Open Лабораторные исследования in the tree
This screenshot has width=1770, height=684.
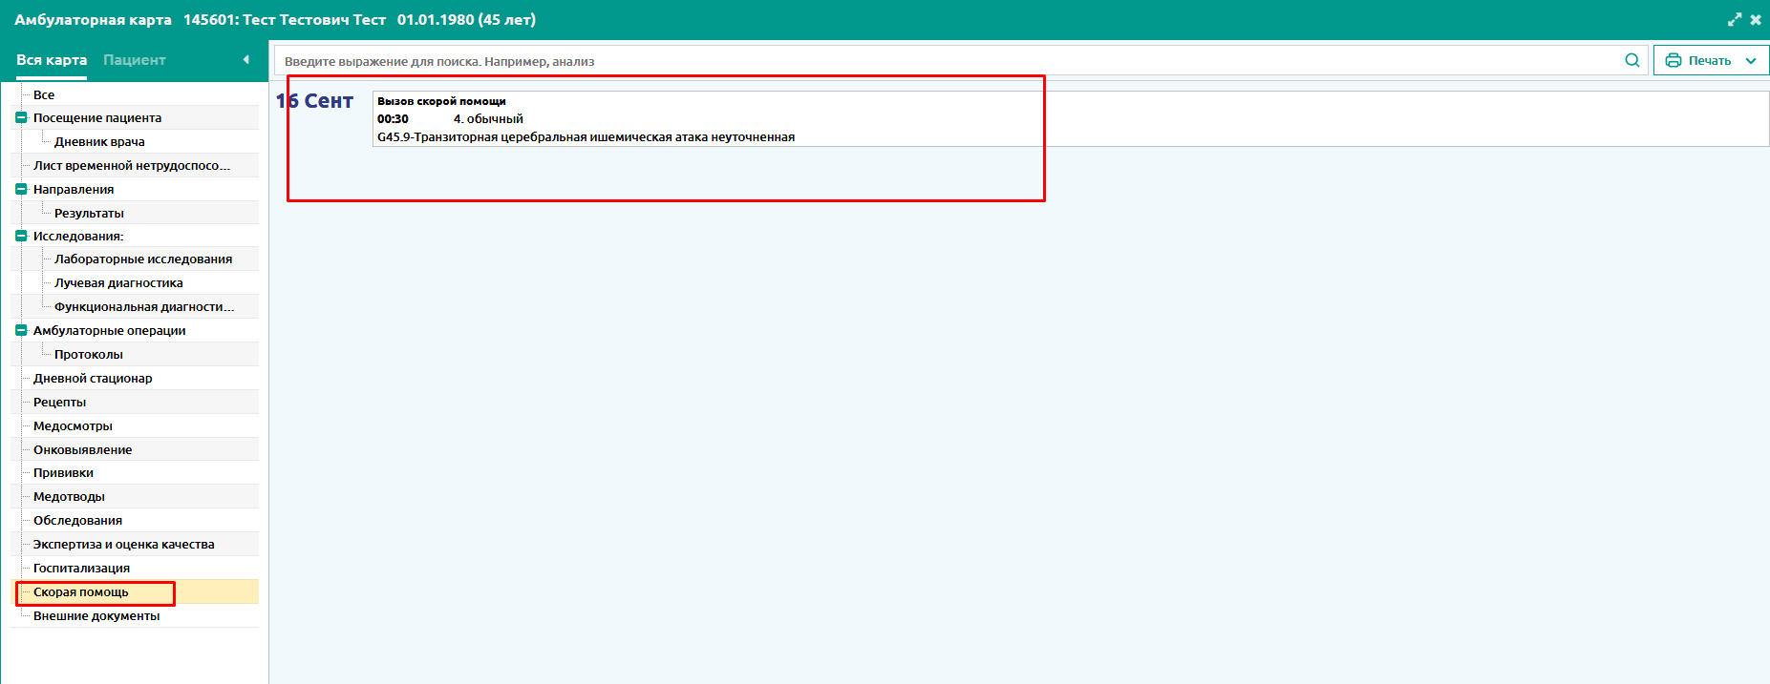click(x=143, y=259)
